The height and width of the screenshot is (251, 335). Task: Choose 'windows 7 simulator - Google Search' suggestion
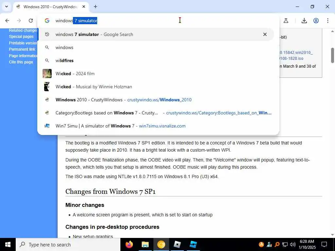click(x=156, y=34)
